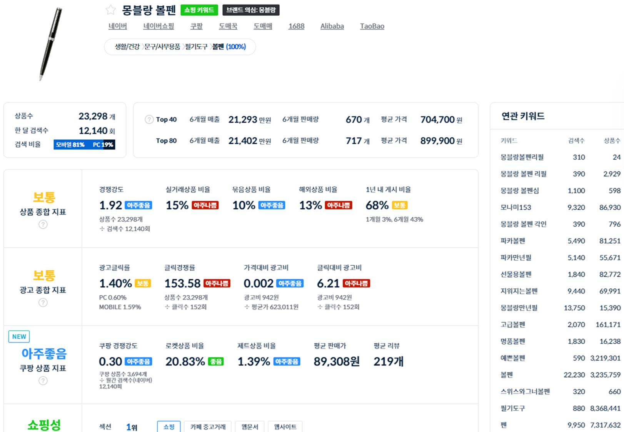Select related keyword 선물용볼펜
624x432 pixels.
pos(516,274)
